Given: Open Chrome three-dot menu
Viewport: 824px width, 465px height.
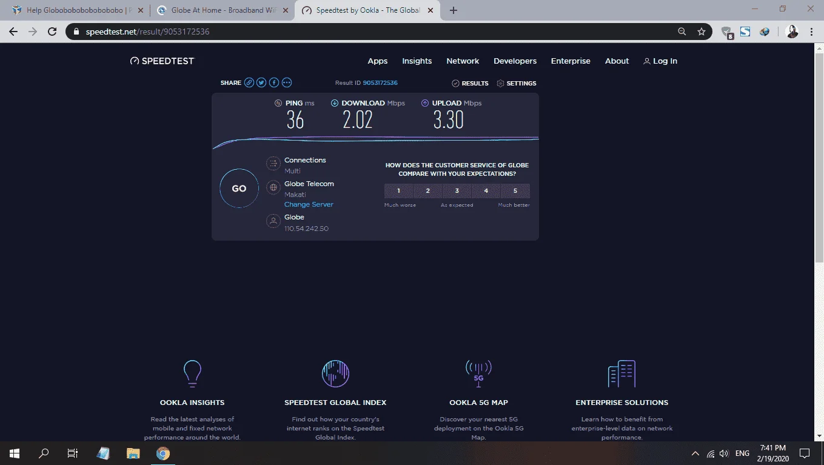Looking at the screenshot, I should pos(811,32).
